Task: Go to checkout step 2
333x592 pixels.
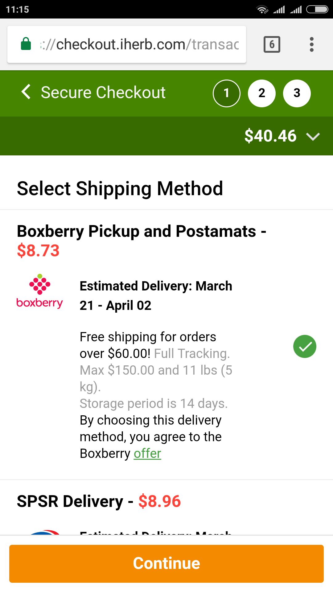Action: coord(262,93)
